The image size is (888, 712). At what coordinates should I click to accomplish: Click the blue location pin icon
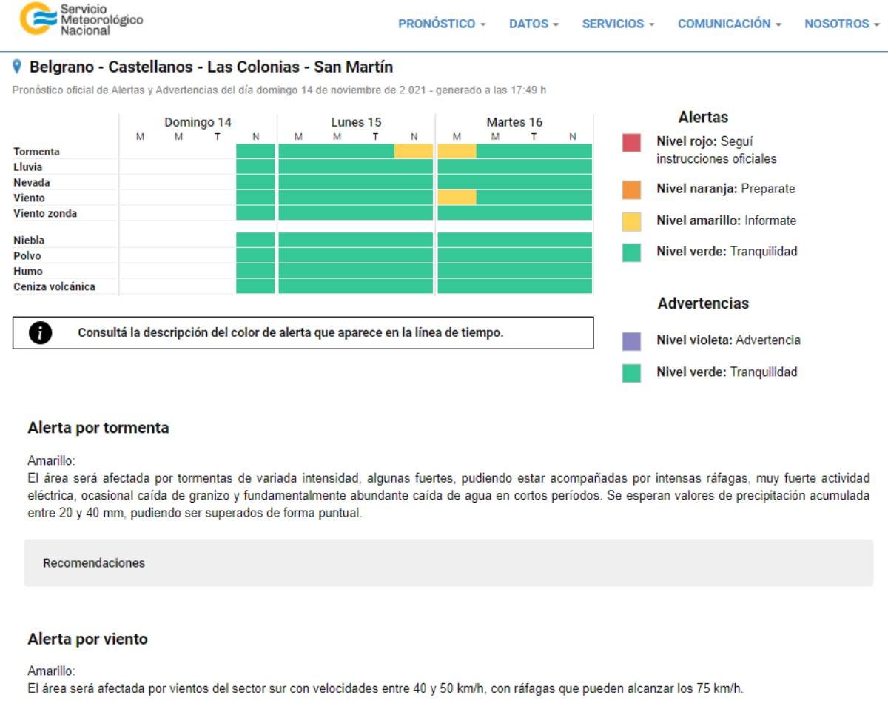[x=18, y=67]
